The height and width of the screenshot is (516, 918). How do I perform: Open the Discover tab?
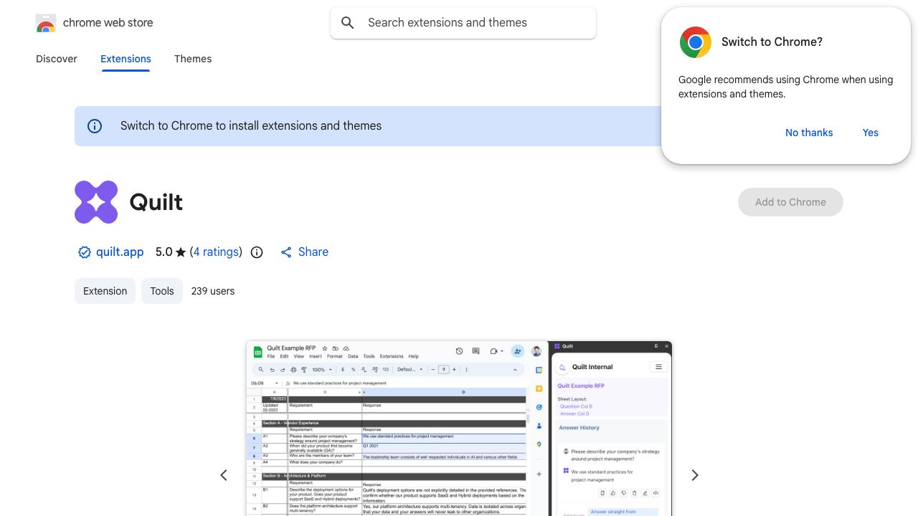[57, 59]
